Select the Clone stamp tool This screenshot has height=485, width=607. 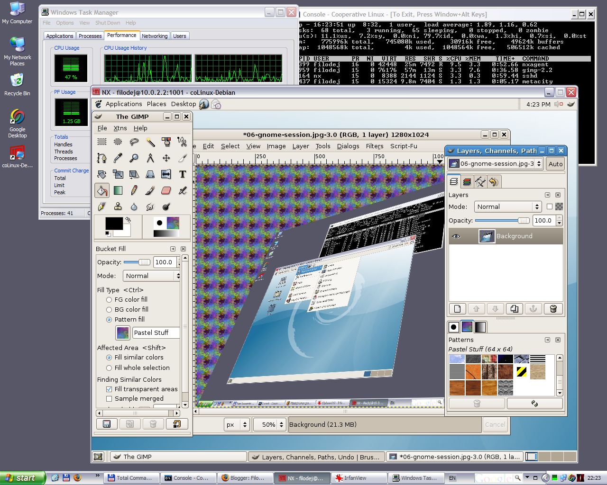[118, 207]
